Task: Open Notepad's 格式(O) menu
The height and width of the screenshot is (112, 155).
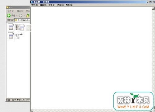Action: 52,5
